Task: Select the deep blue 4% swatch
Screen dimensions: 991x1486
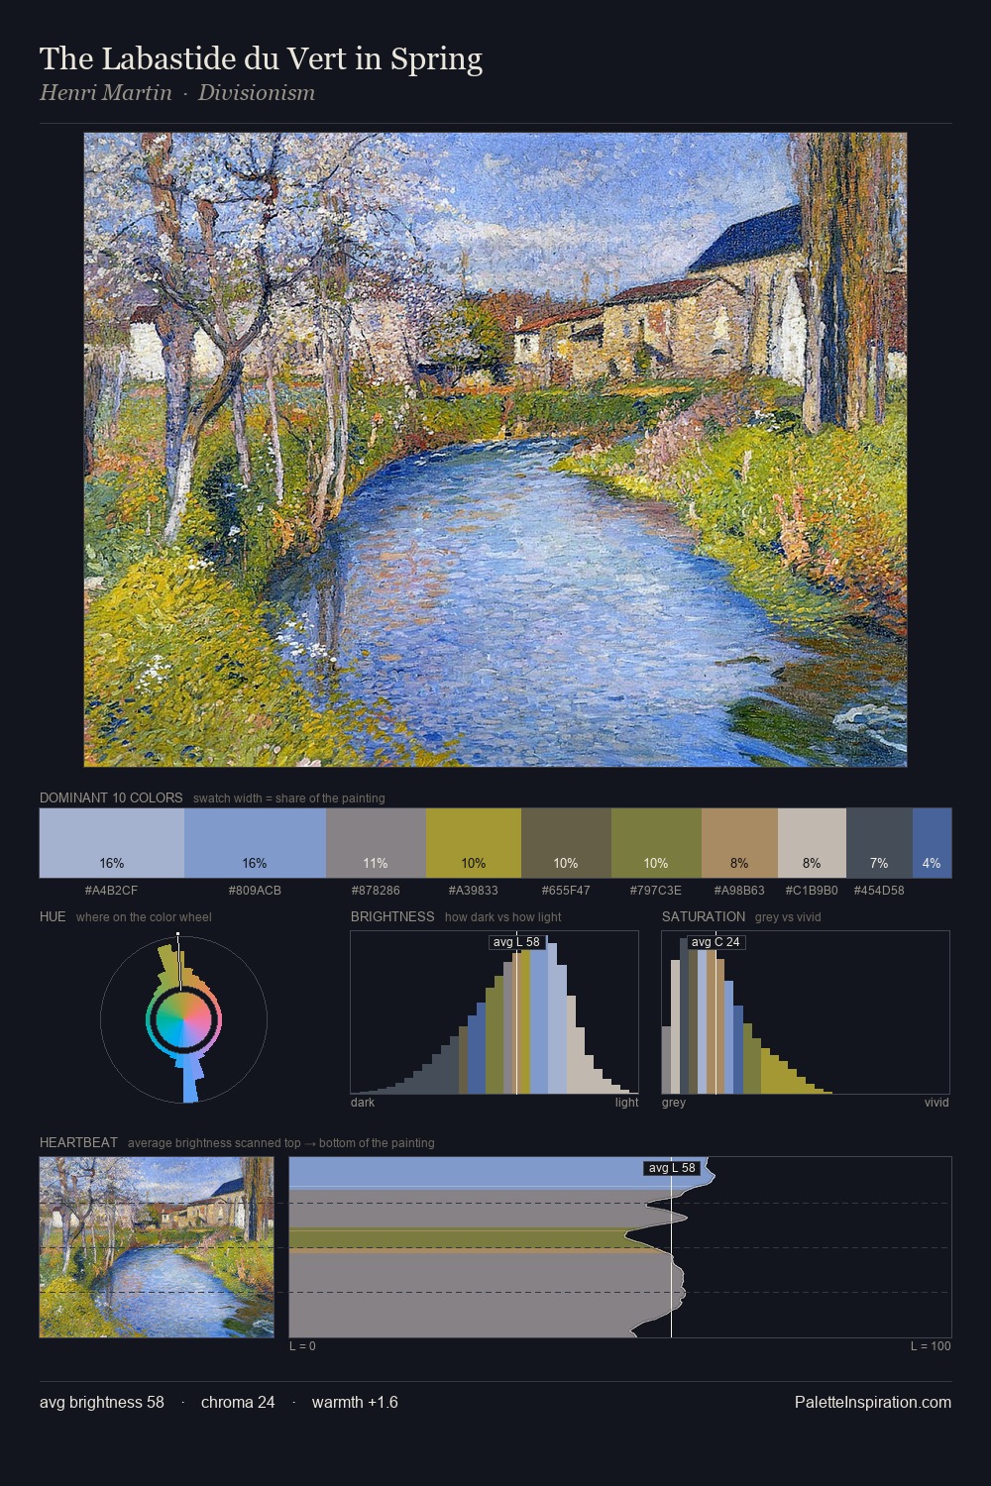Action: click(x=932, y=843)
